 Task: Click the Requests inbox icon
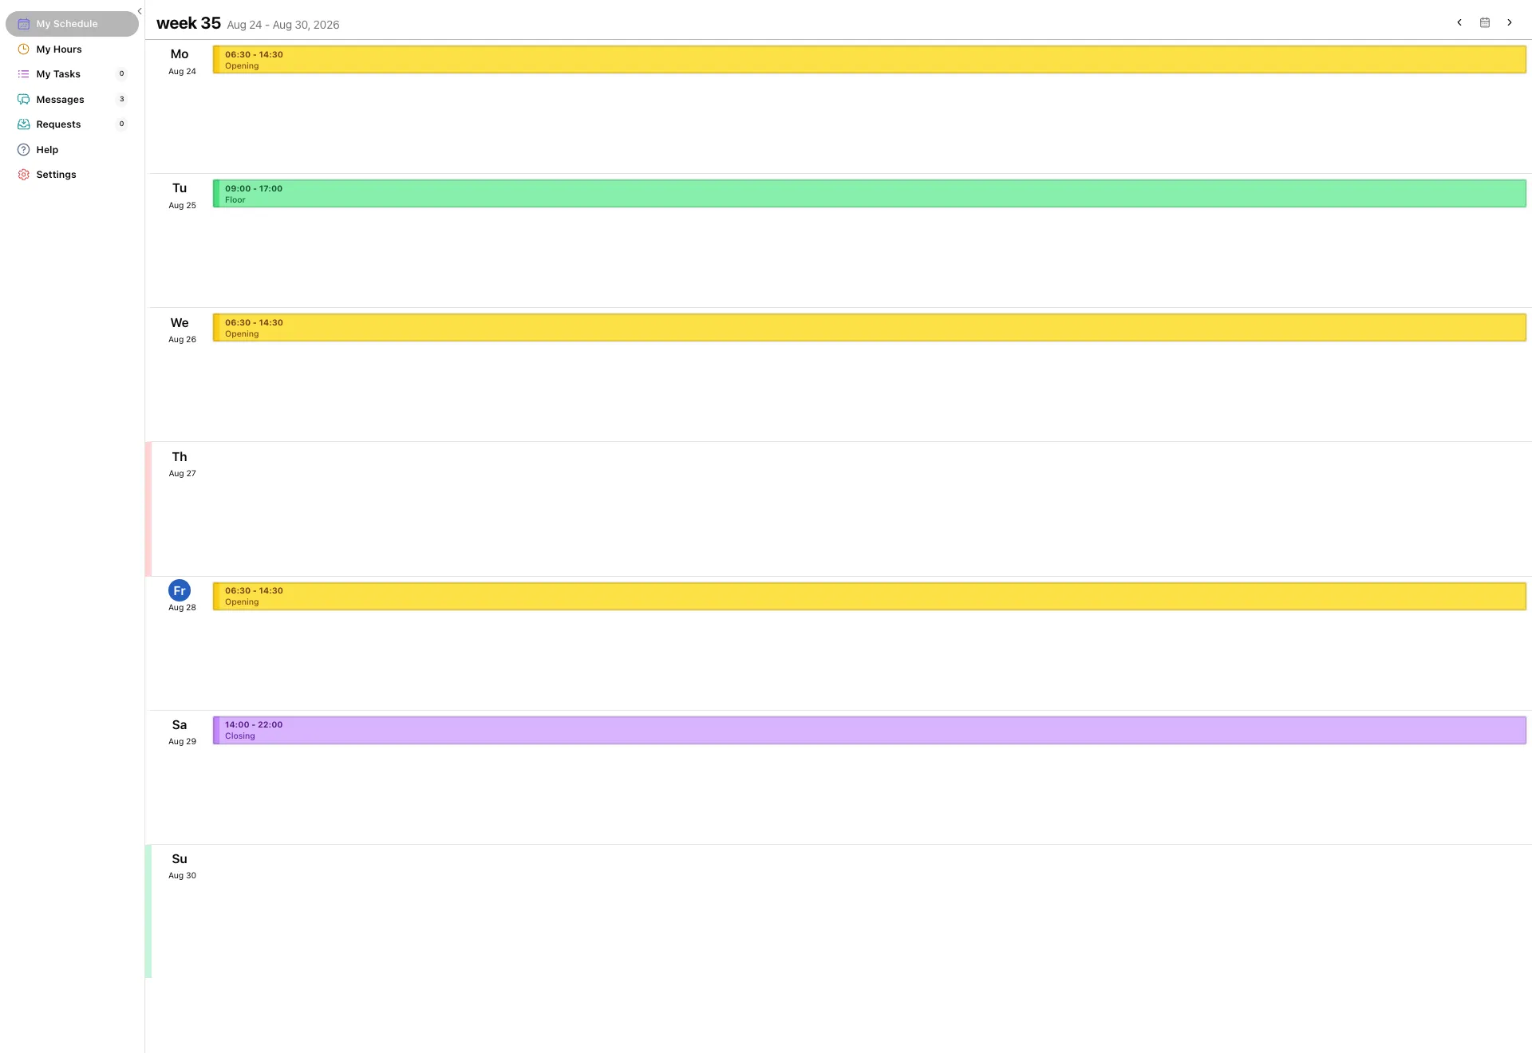24,124
